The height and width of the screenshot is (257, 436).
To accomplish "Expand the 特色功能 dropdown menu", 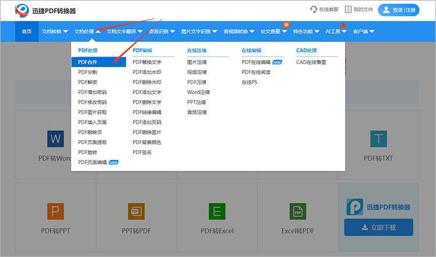I will tap(306, 31).
